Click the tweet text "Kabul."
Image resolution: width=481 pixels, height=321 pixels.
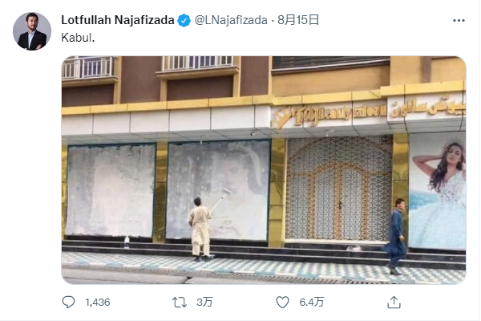(x=78, y=38)
